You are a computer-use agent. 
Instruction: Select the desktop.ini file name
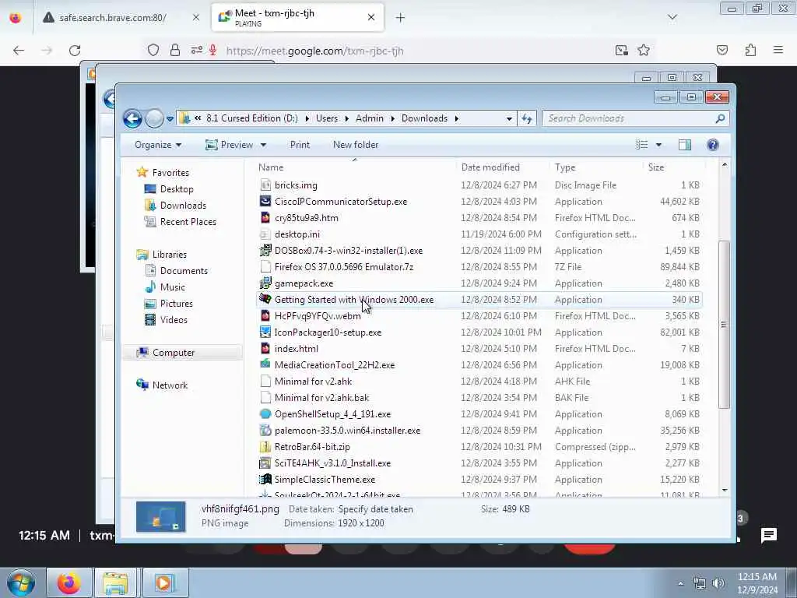coord(297,234)
